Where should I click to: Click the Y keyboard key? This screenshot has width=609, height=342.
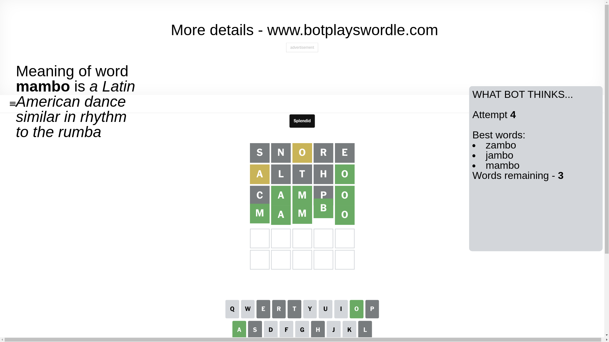(310, 309)
